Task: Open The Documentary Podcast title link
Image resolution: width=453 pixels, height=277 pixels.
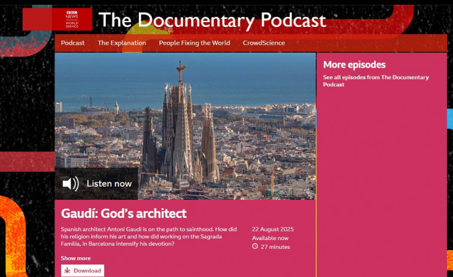Action: [212, 20]
